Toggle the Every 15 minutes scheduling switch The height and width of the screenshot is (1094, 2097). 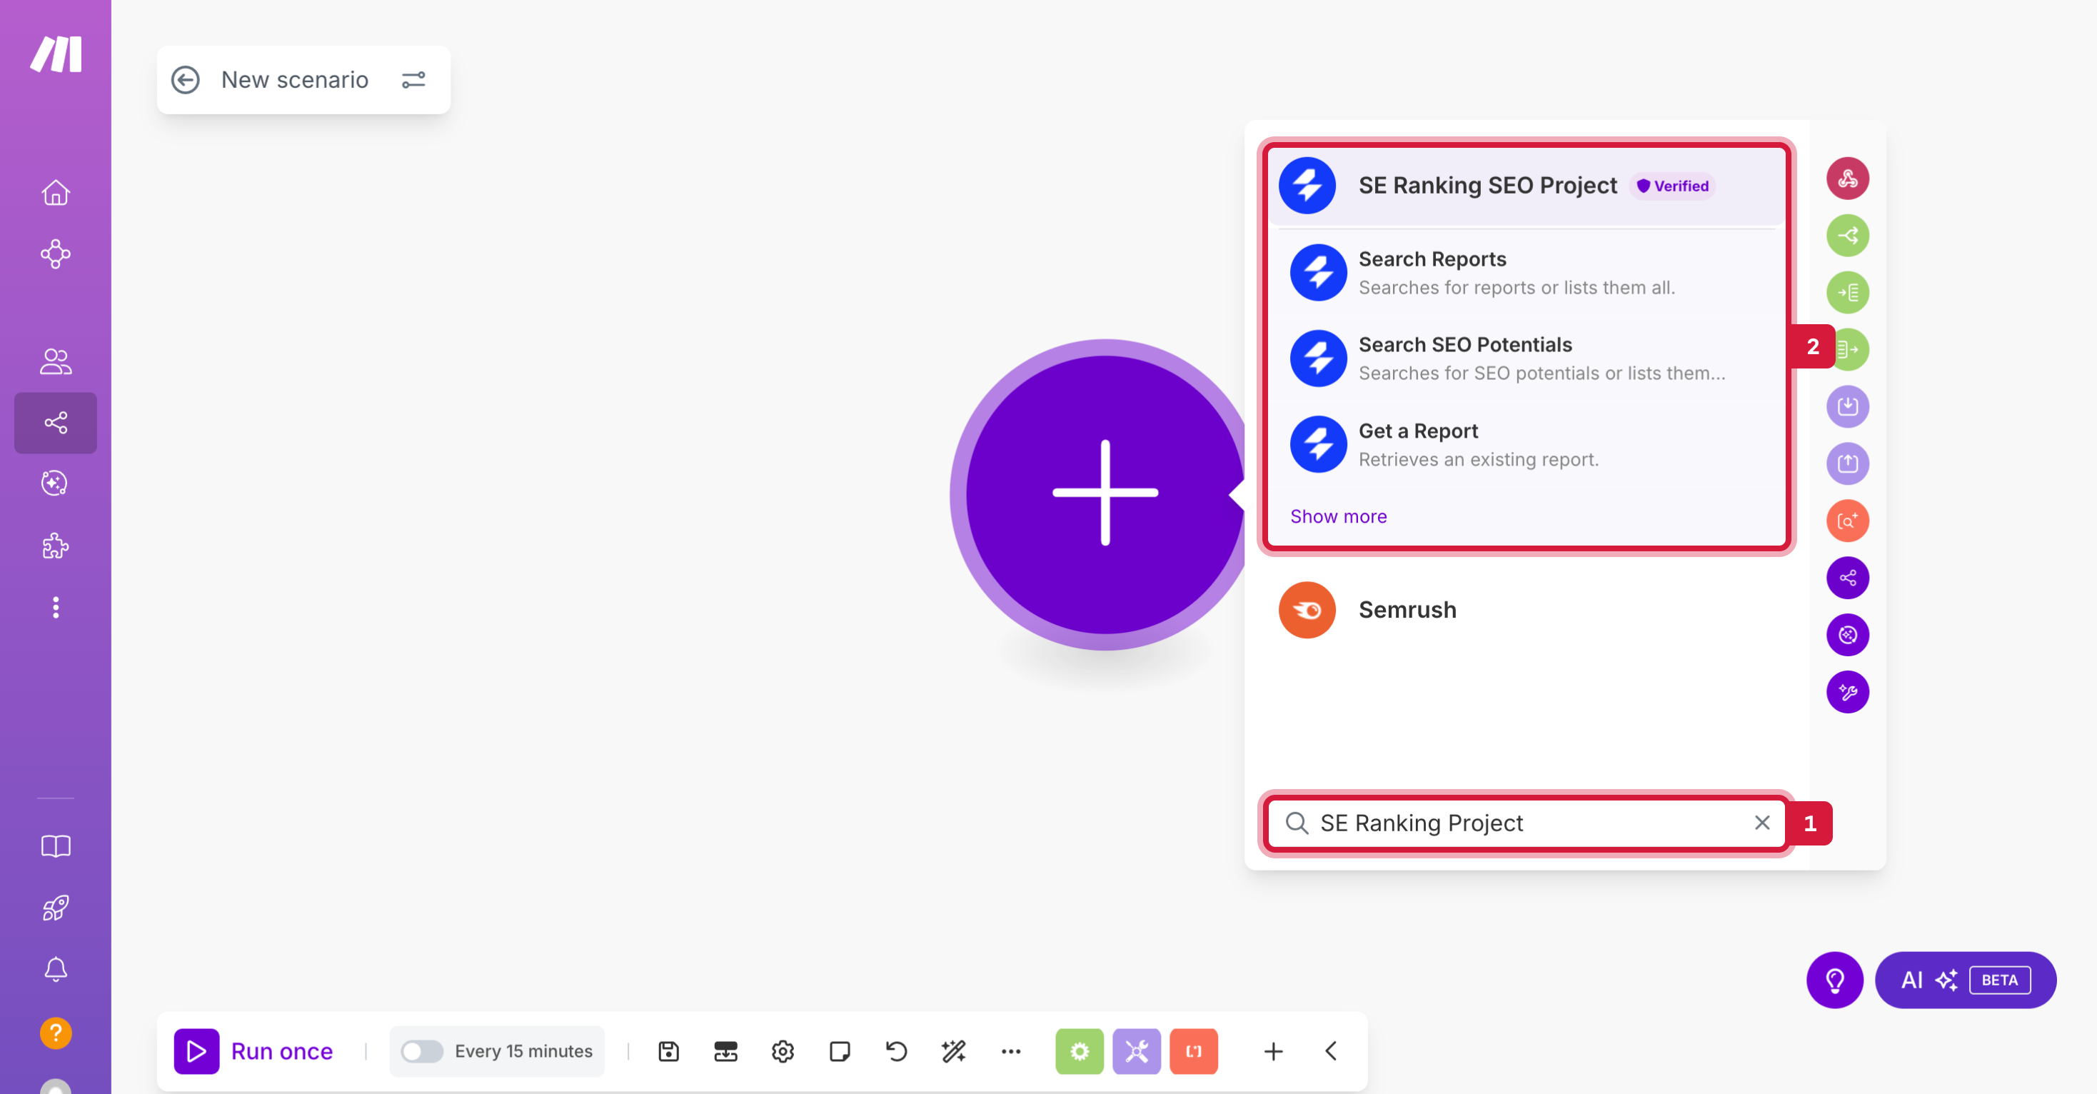point(422,1051)
